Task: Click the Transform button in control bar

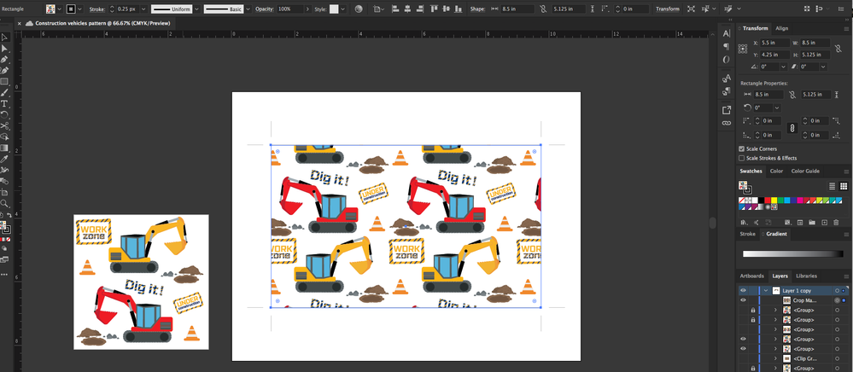Action: 668,9
